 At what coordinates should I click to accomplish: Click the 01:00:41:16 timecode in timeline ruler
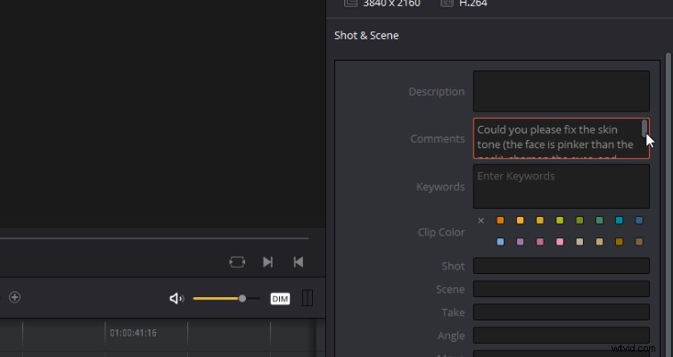coord(133,333)
